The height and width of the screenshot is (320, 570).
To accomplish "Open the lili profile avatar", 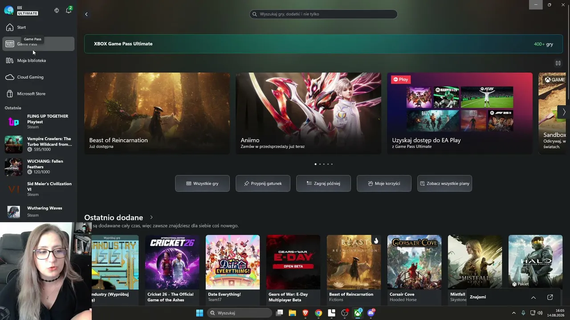I will [x=8, y=10].
